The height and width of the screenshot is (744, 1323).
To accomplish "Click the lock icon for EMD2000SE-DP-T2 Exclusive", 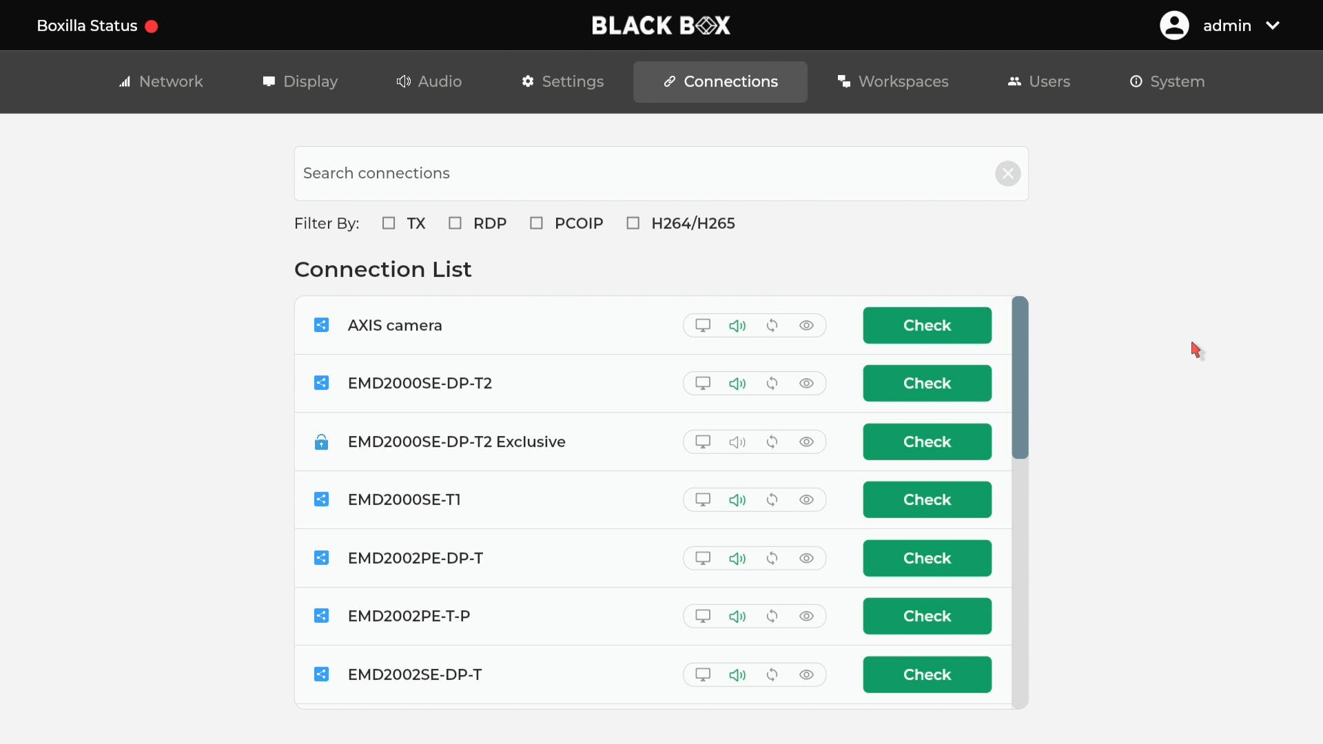I will tap(321, 442).
